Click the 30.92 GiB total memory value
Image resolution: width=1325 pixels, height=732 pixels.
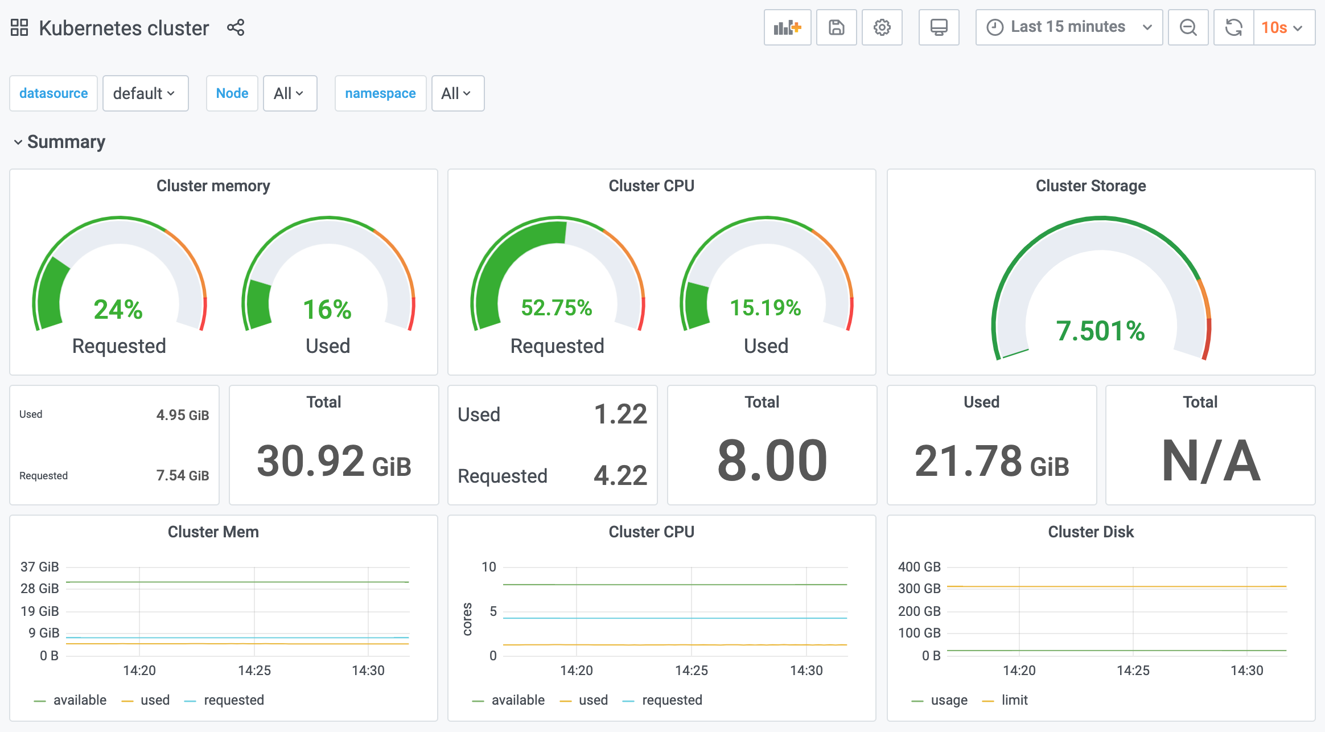(334, 461)
